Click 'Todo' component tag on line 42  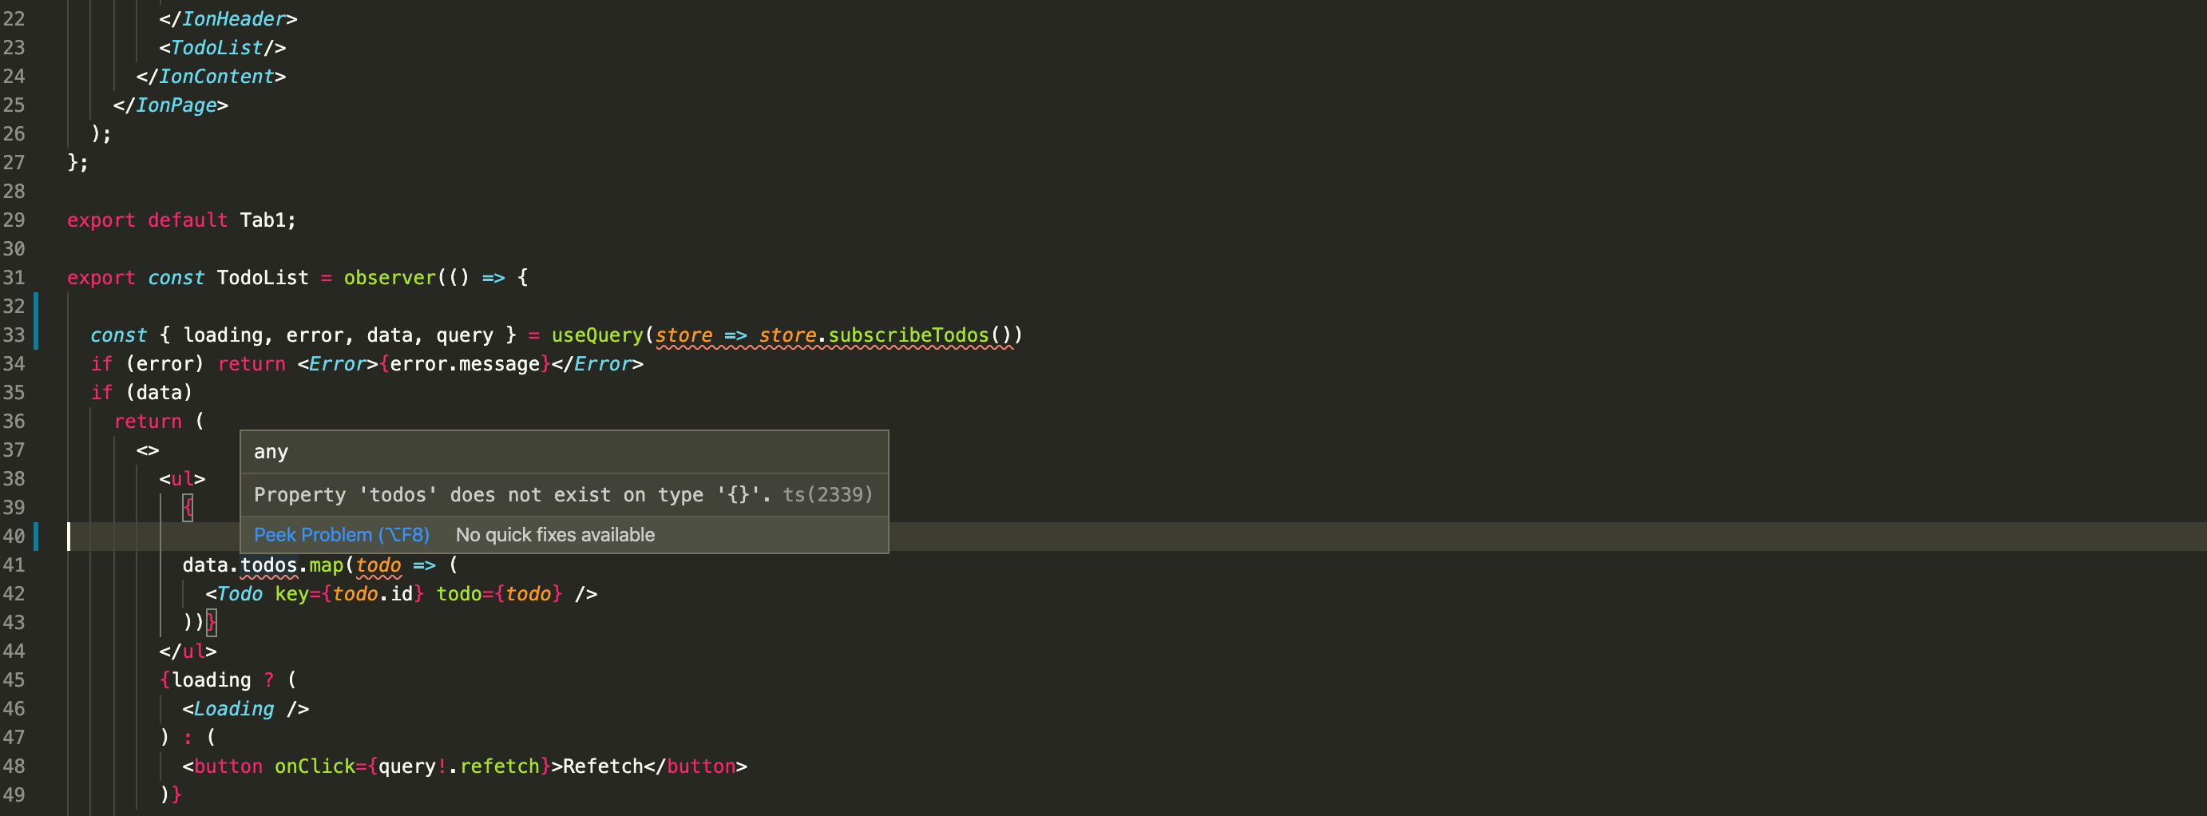[240, 594]
